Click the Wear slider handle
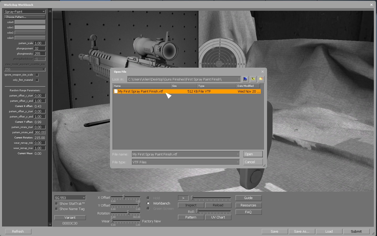 point(112,221)
